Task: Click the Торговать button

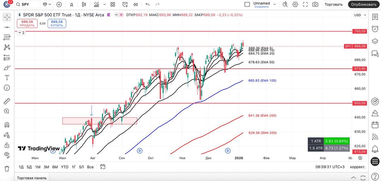Action: pos(334,4)
